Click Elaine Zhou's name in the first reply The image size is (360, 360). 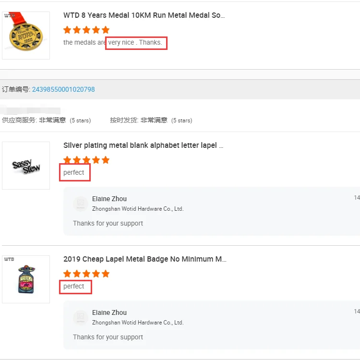[x=109, y=199]
